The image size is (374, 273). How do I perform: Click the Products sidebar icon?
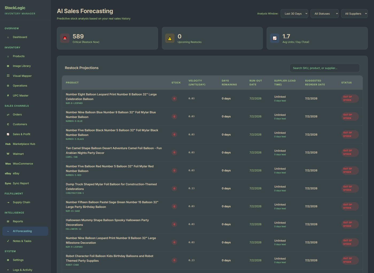pyautogui.click(x=8, y=56)
